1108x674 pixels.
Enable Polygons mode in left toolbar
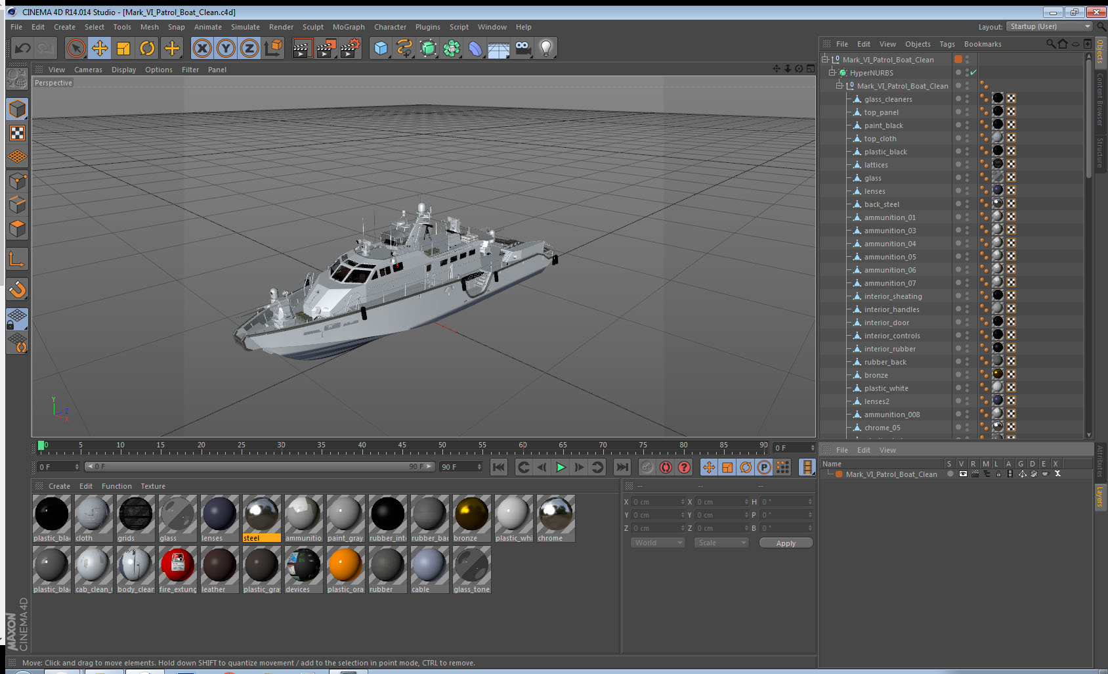tap(17, 228)
